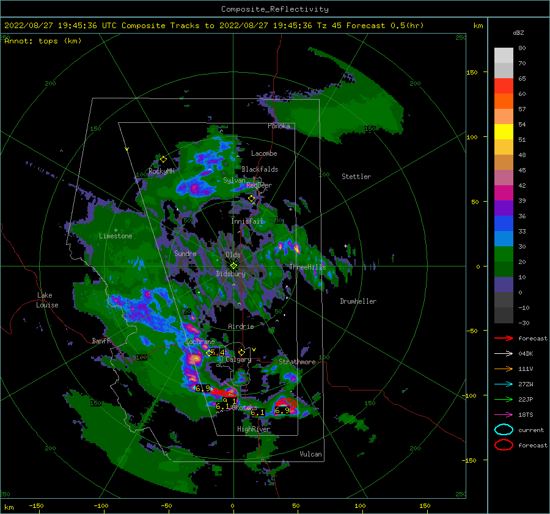Click the 9.1 storm top annotation
The image size is (550, 514).
pyautogui.click(x=230, y=401)
